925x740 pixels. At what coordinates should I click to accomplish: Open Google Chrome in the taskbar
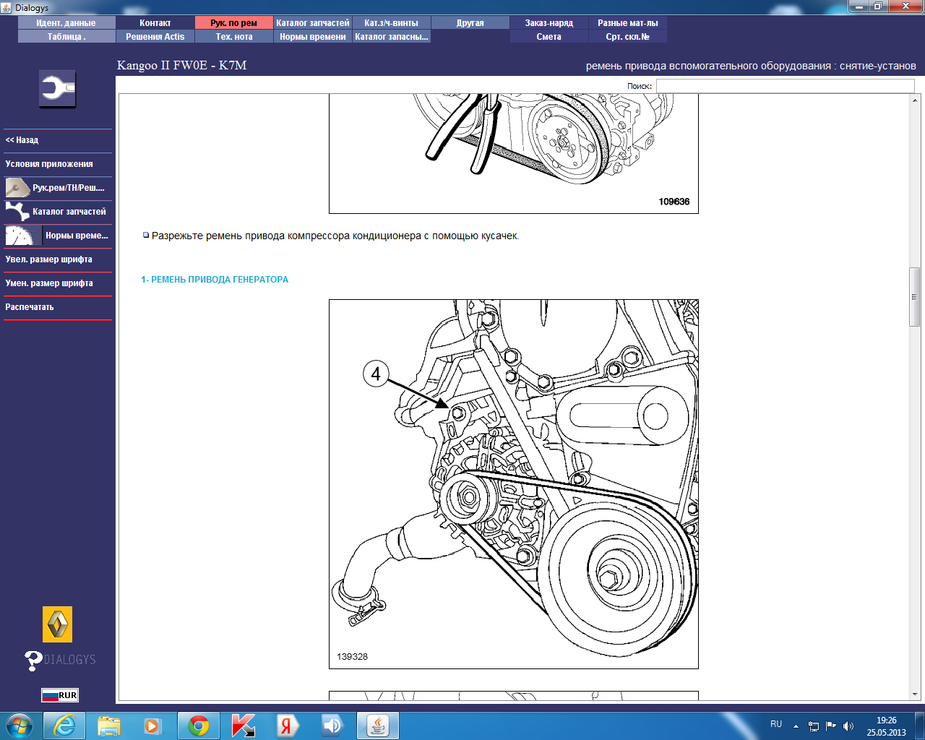[x=199, y=726]
